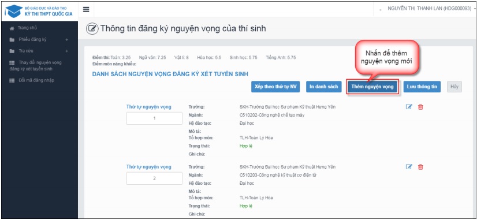Edit nguyện vọng 2 via pencil icon
This screenshot has width=477, height=220.
(x=409, y=167)
